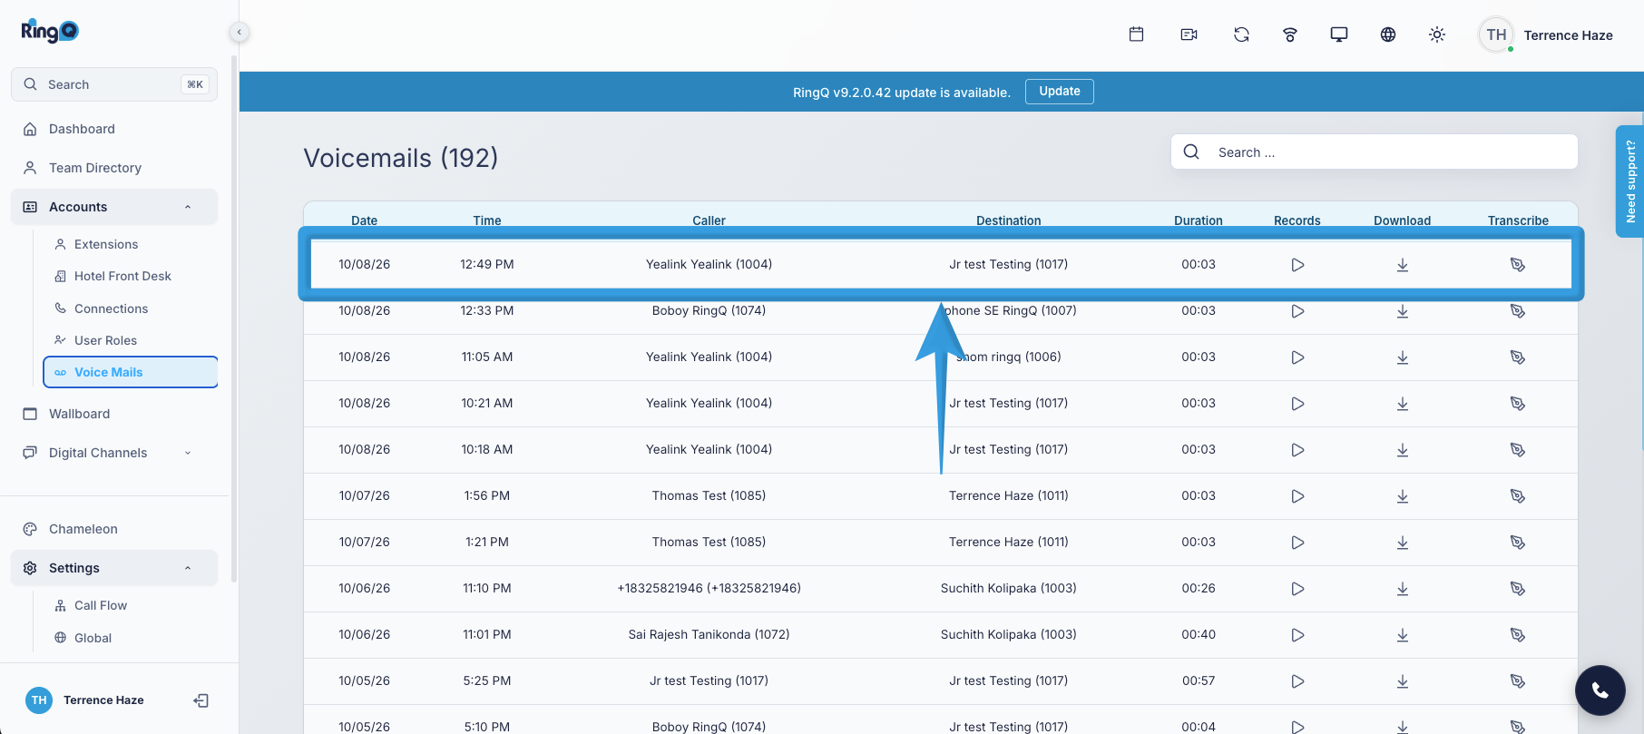The width and height of the screenshot is (1644, 734).
Task: Open User Roles item
Action: [131, 340]
